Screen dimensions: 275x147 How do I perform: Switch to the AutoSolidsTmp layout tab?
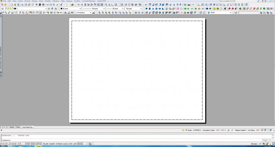pyautogui.click(x=27, y=127)
